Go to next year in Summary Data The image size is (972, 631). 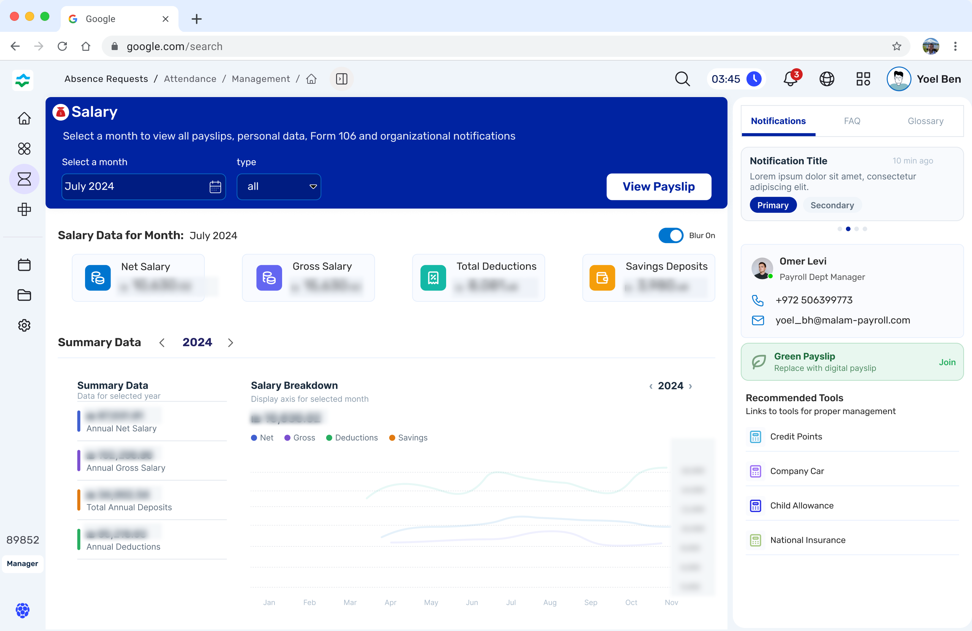tap(230, 343)
